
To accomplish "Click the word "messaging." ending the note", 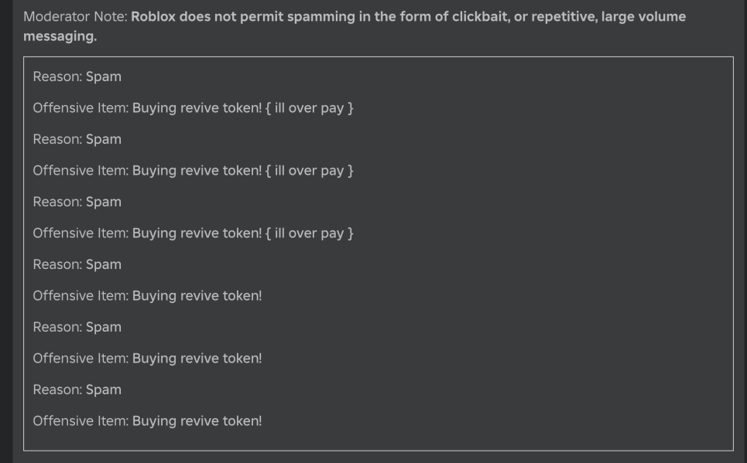I will [60, 37].
